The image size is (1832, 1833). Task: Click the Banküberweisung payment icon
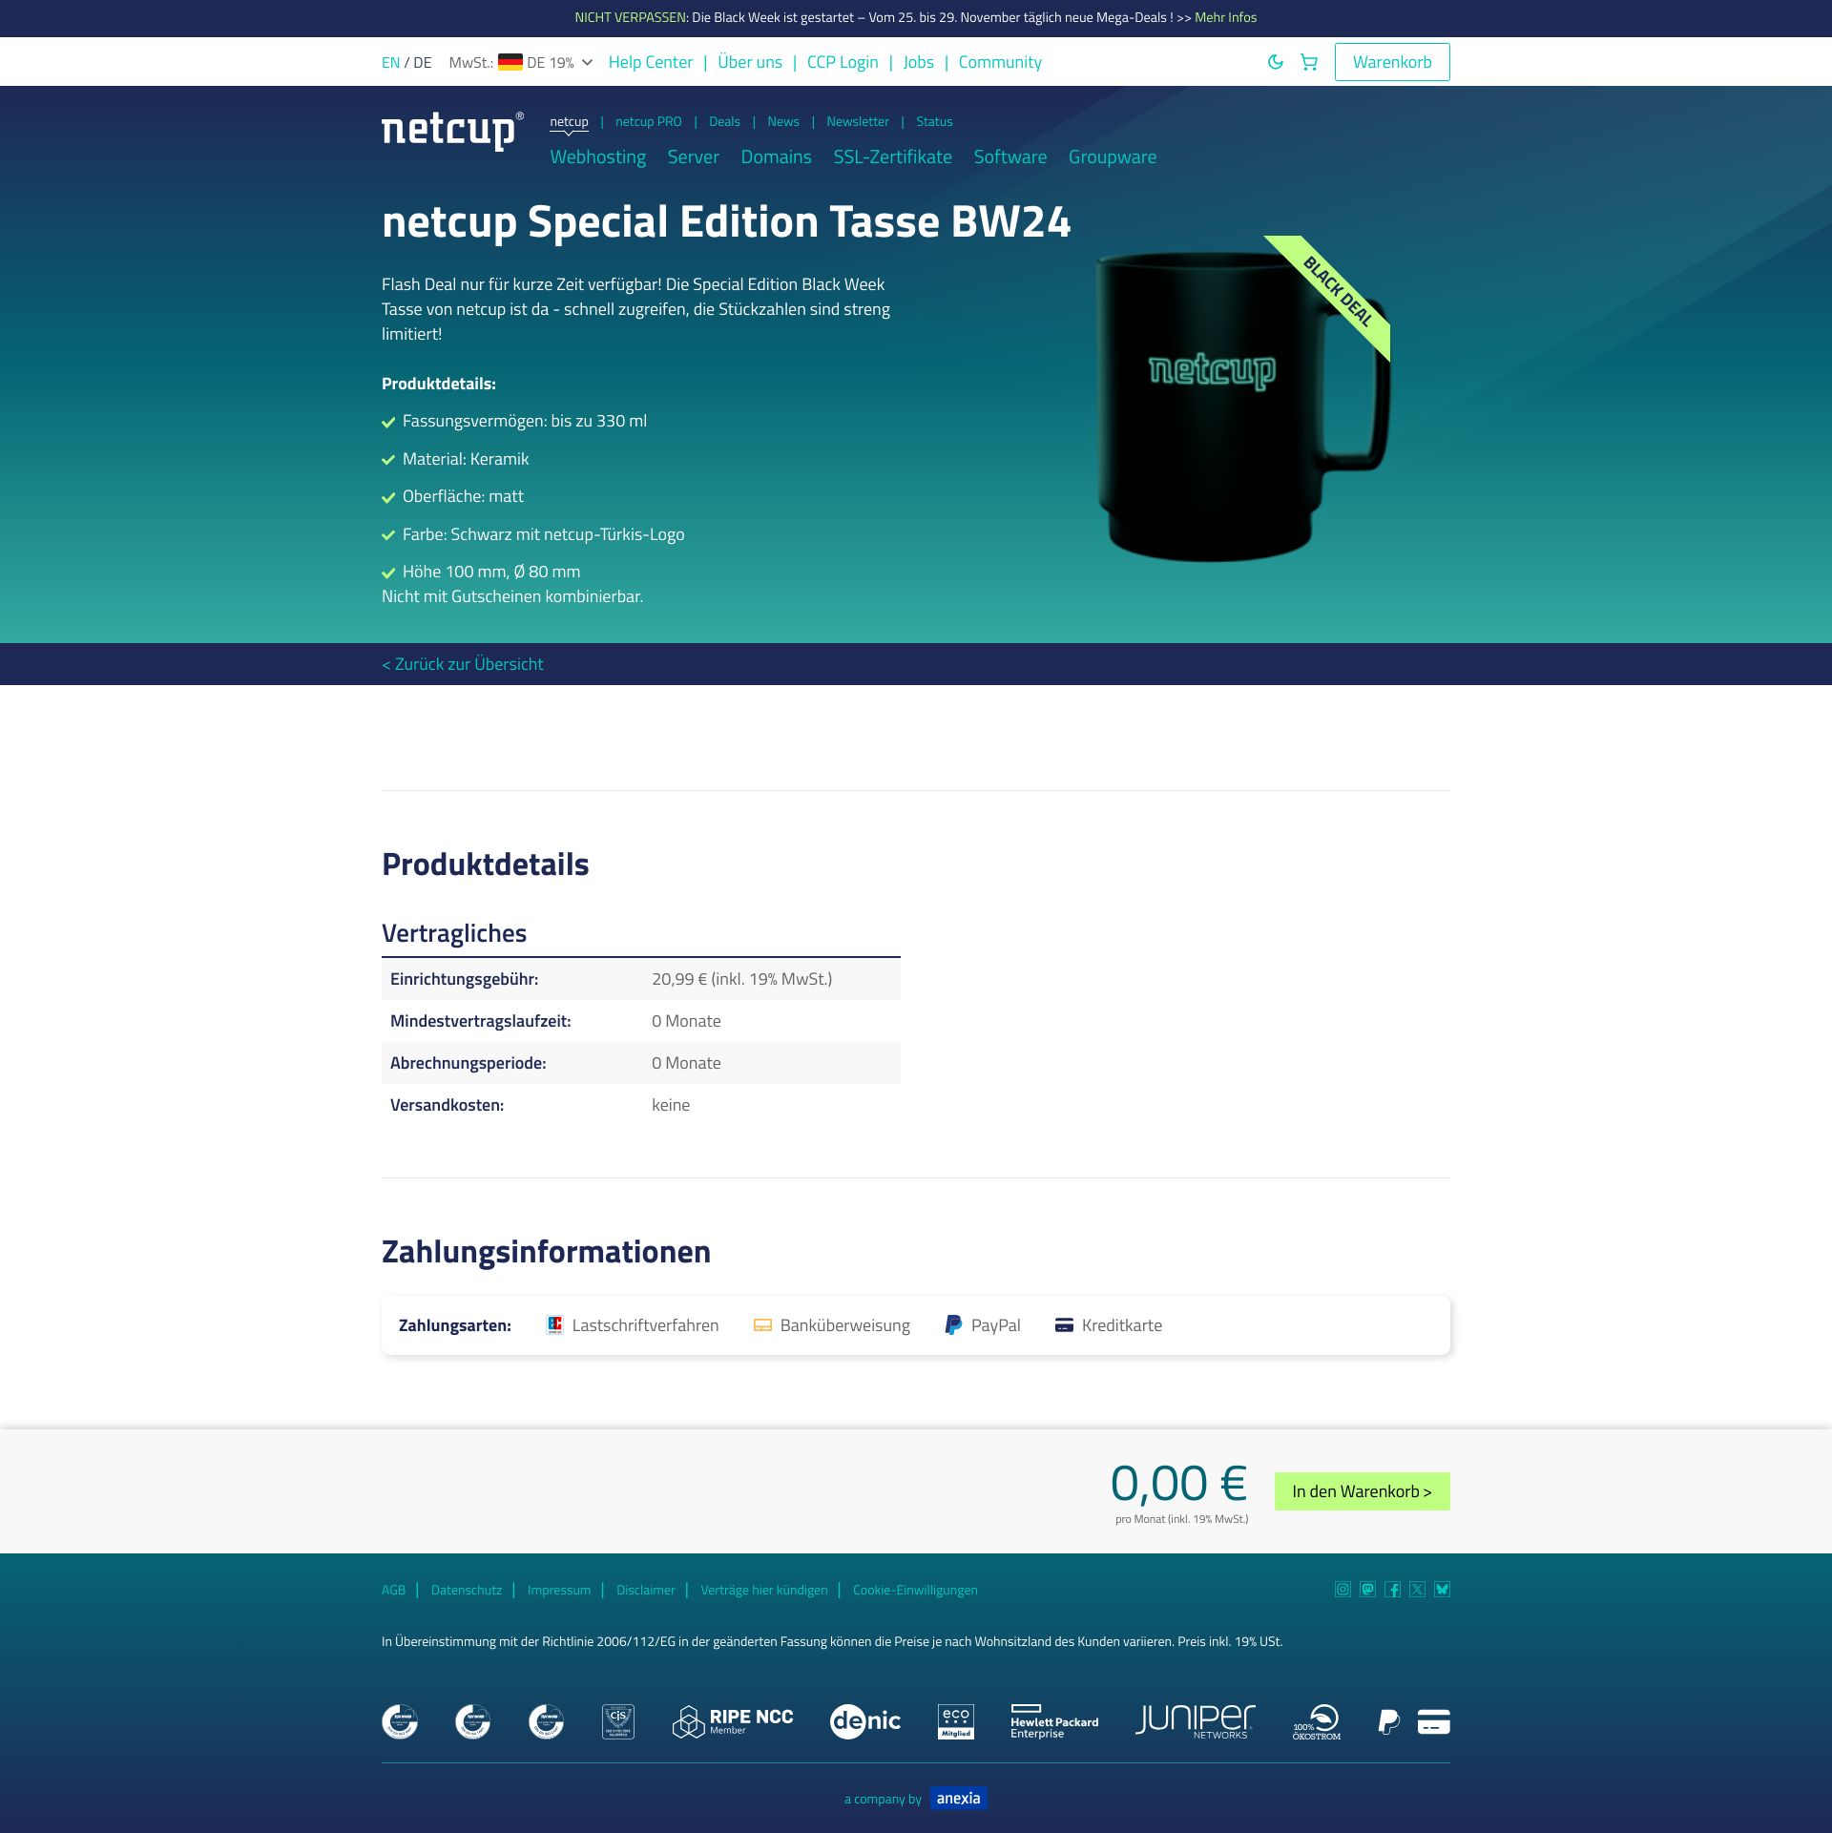(x=762, y=1324)
